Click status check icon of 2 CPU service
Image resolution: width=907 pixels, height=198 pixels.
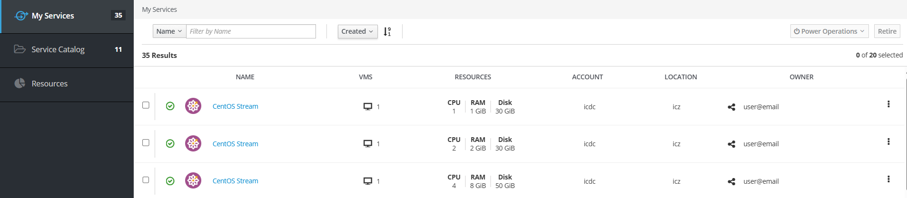pos(170,143)
